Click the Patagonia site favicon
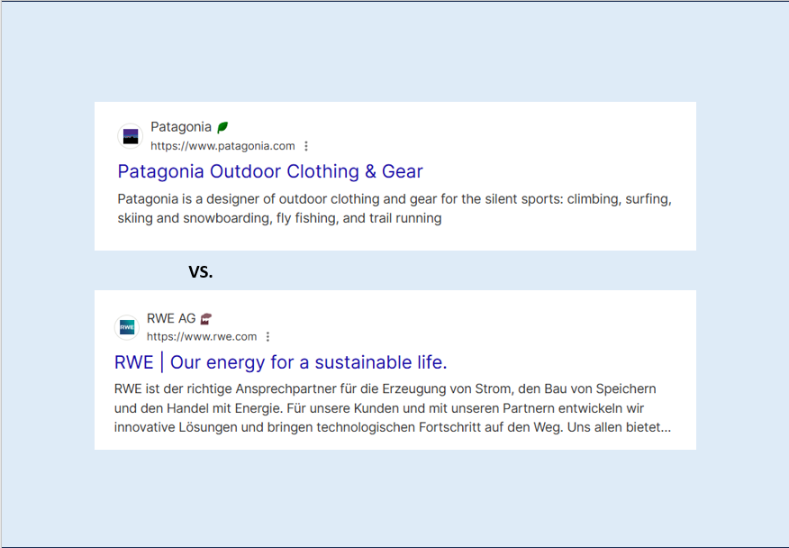The height and width of the screenshot is (548, 789). (131, 137)
